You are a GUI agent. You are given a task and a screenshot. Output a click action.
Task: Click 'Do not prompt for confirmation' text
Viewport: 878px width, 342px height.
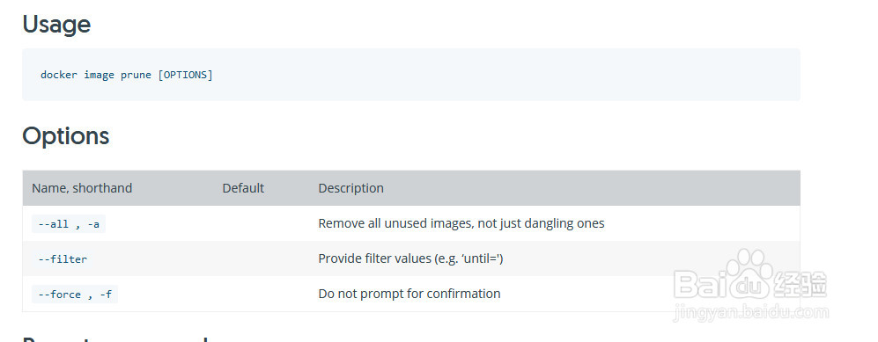[x=409, y=294]
